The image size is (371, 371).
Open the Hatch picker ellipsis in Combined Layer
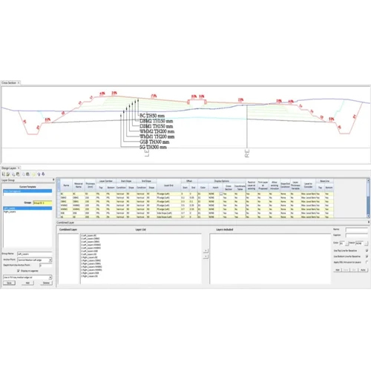pos(366,243)
